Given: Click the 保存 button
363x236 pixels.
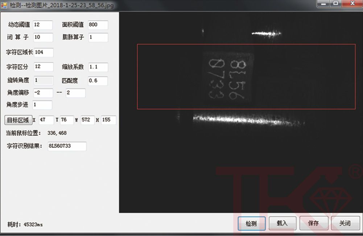Looking at the screenshot, I should (x=314, y=223).
